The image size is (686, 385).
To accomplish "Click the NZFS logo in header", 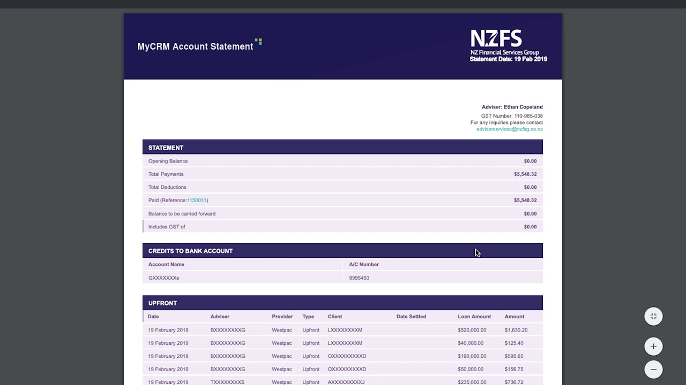I will click(x=504, y=42).
